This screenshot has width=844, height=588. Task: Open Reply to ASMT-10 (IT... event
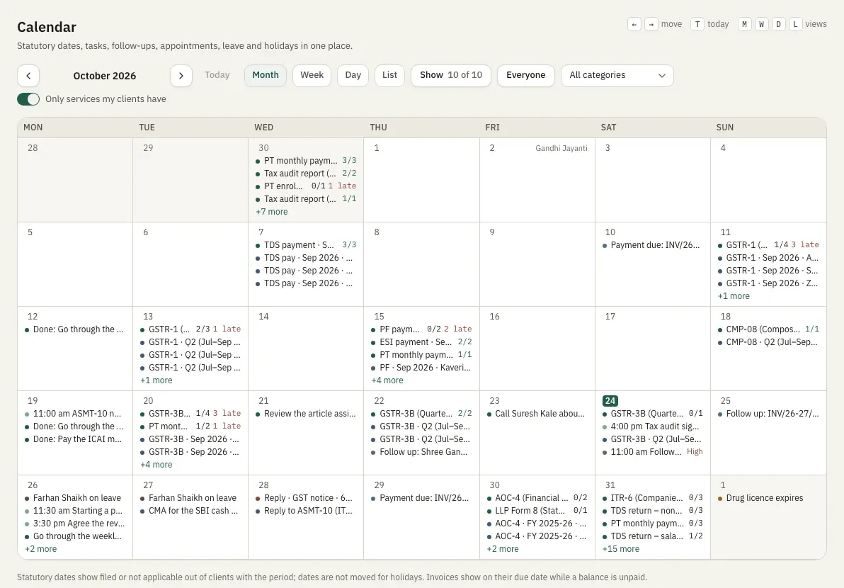tap(306, 511)
